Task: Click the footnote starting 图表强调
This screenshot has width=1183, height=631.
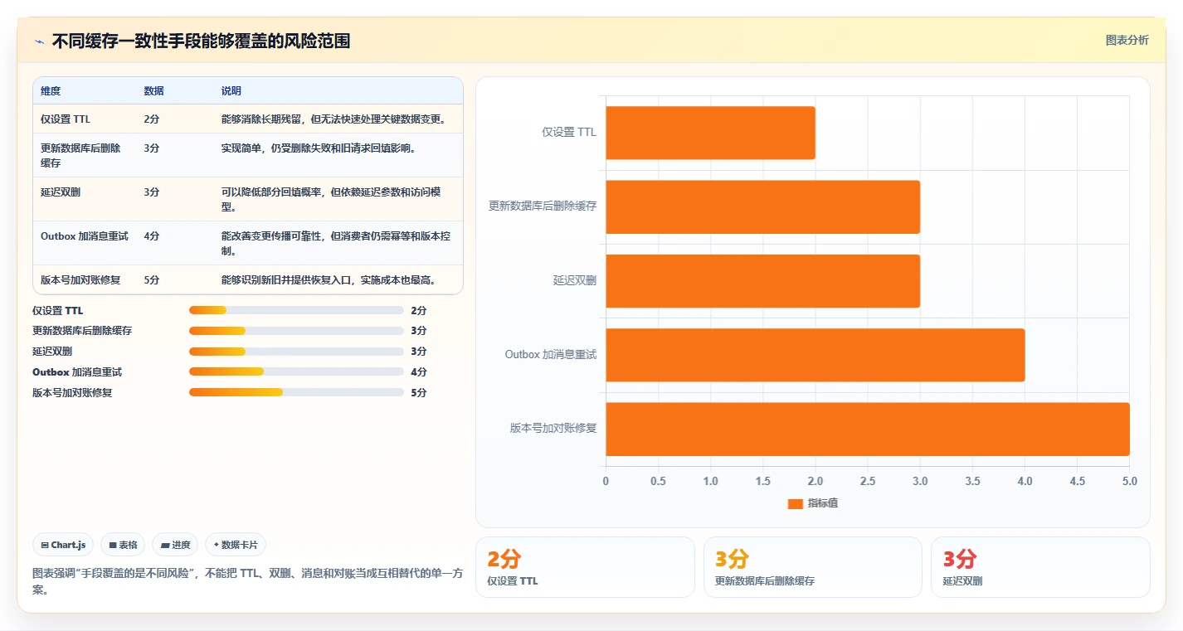Action: click(247, 581)
